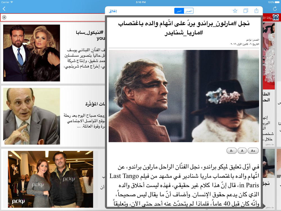Open the bald man in suit thumbnail
Screen dimensions: 281x211
(x=31, y=116)
